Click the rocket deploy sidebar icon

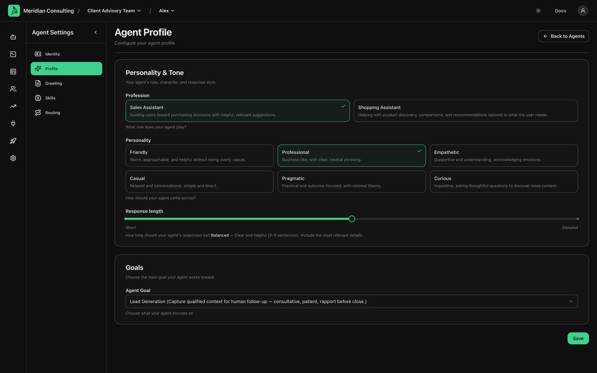(13, 141)
